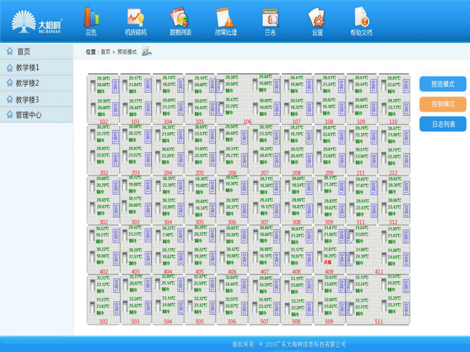Open 日志列表 log list button

pos(443,124)
